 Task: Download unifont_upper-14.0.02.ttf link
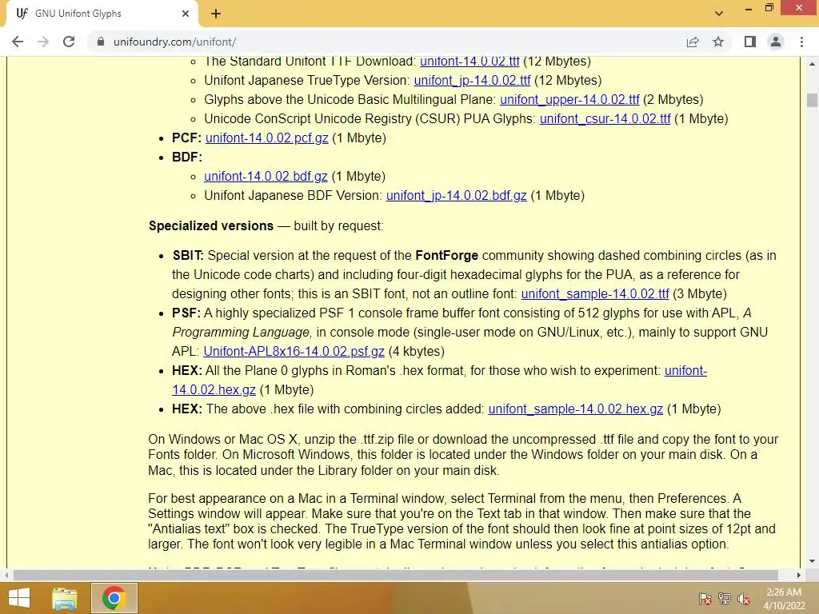tap(569, 100)
